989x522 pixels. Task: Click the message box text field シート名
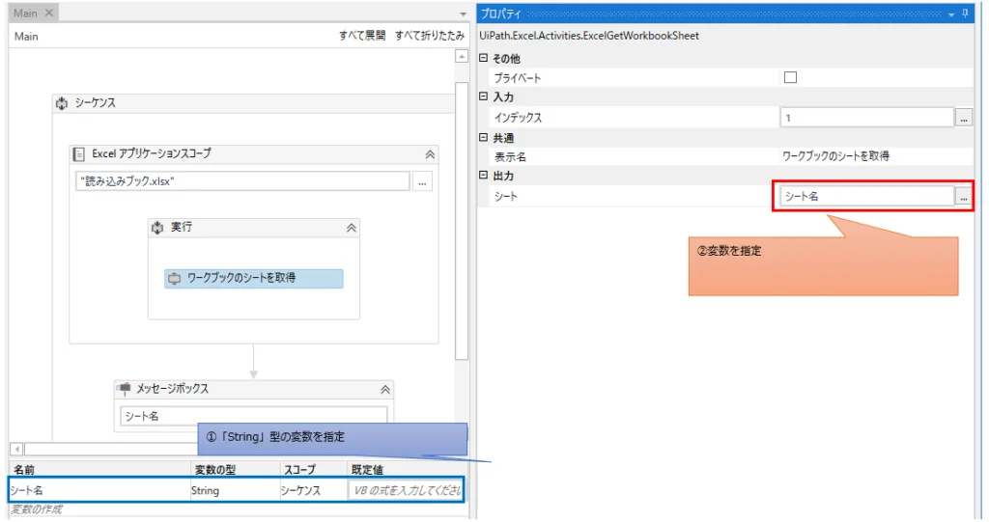point(254,416)
